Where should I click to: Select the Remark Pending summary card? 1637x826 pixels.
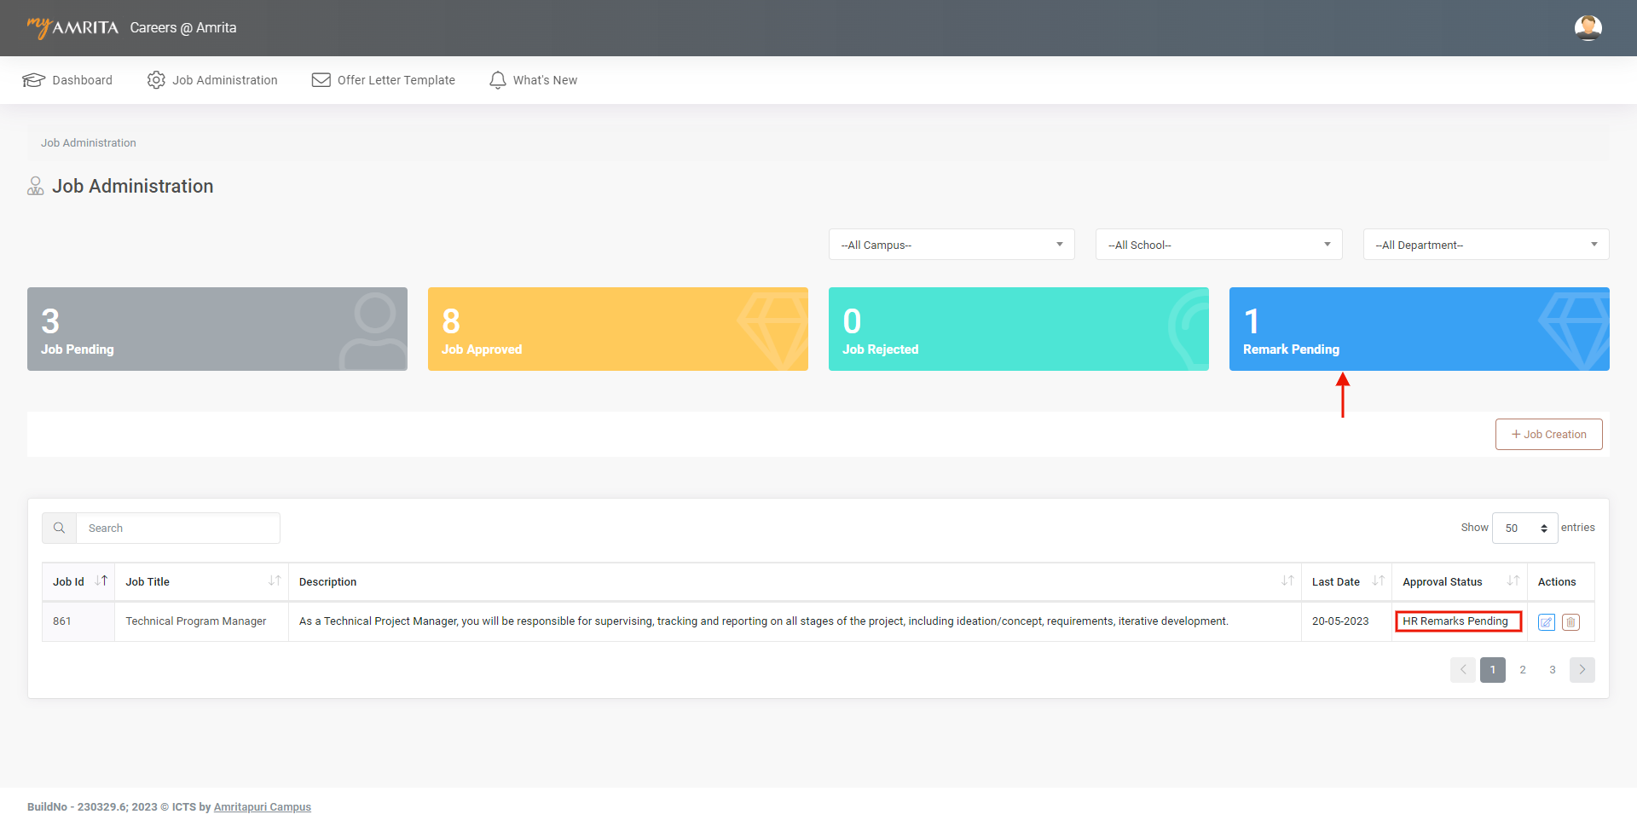[1419, 329]
